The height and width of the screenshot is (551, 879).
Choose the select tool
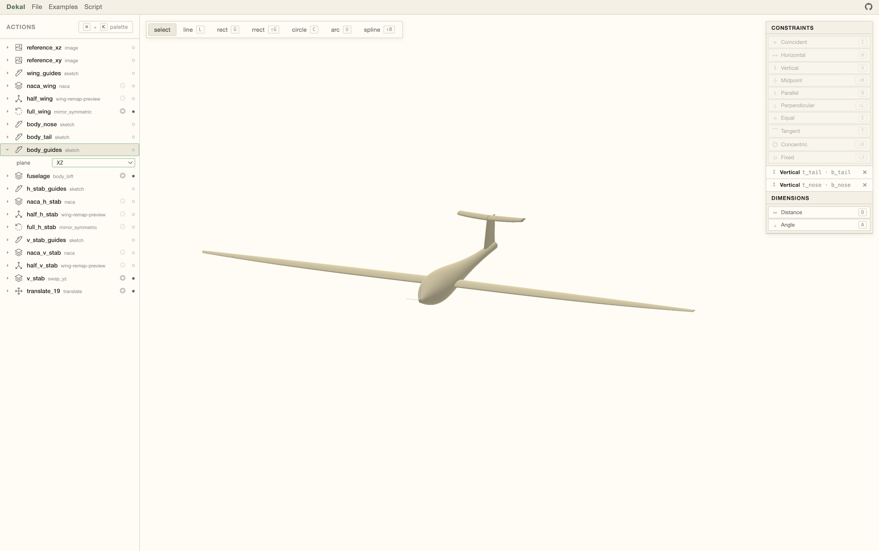click(162, 30)
